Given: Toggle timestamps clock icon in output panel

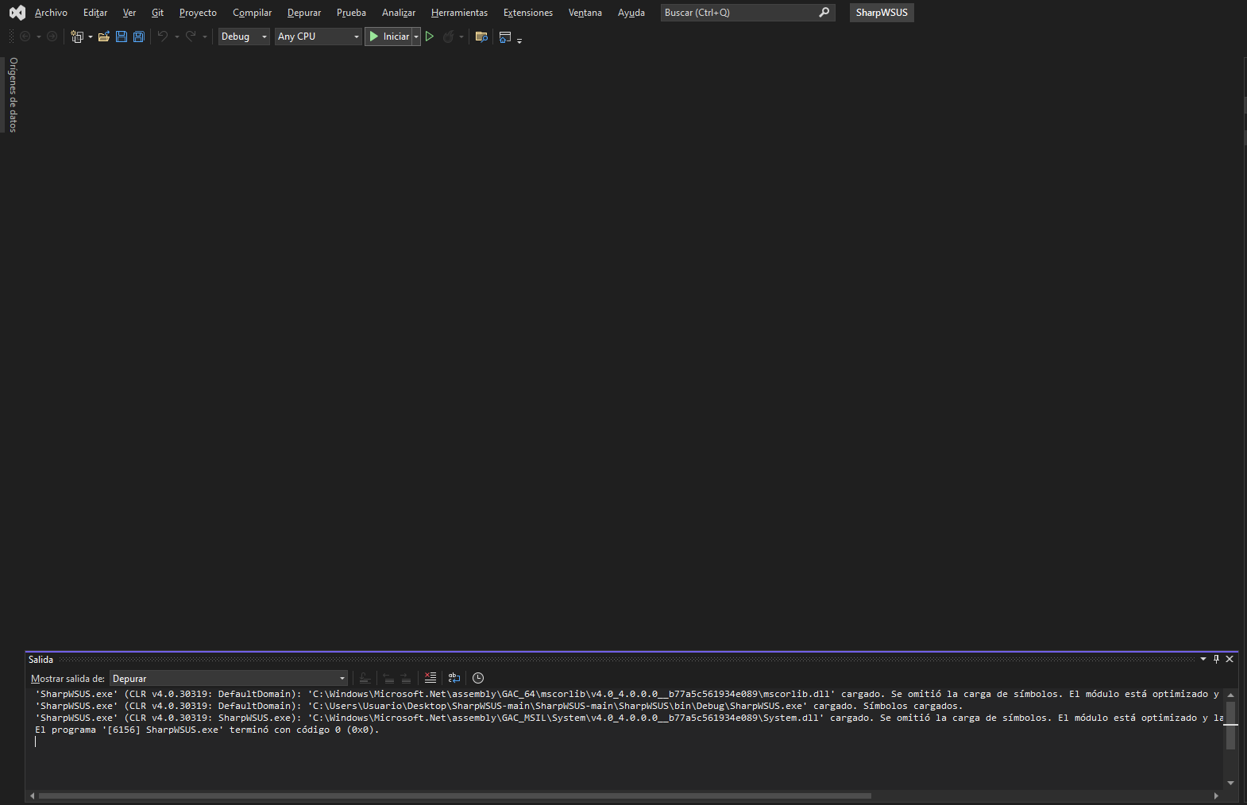Looking at the screenshot, I should pyautogui.click(x=478, y=678).
